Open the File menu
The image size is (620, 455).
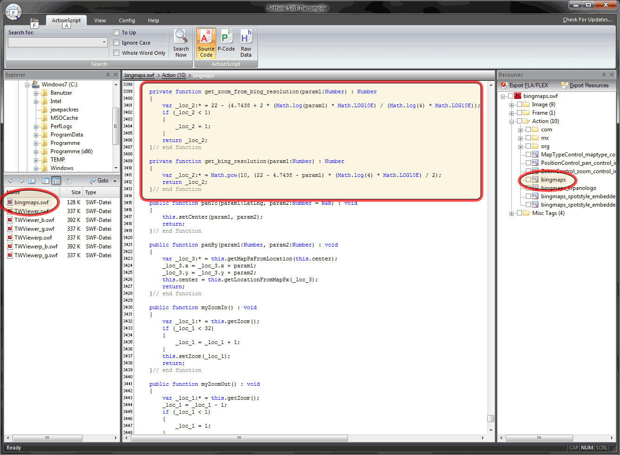(34, 20)
